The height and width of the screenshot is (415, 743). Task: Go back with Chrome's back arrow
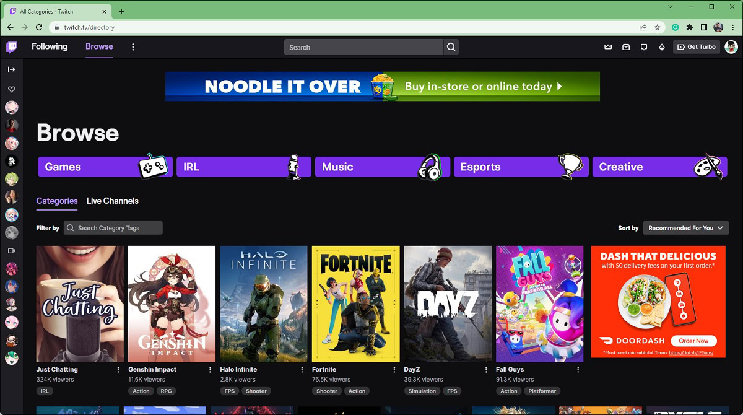tap(11, 27)
